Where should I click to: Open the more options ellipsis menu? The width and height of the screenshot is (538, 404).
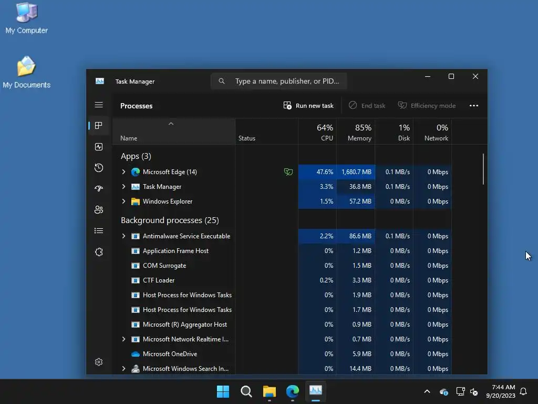coord(474,105)
